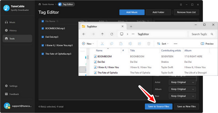Click the TuneCable logo icon
Viewport: 218px width, 113px height.
(x=6, y=8)
